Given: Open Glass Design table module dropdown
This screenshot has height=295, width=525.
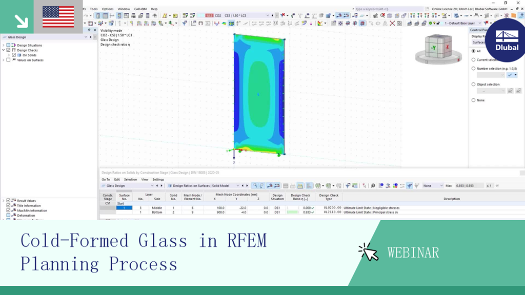Looking at the screenshot, I should tap(152, 185).
